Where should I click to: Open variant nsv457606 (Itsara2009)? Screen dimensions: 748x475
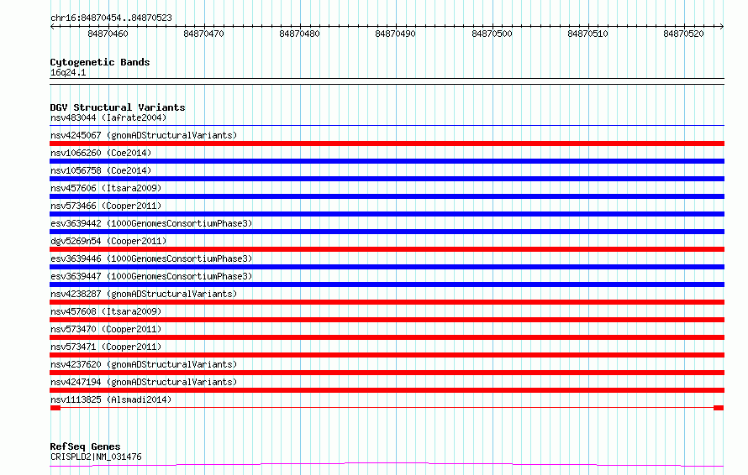click(106, 188)
